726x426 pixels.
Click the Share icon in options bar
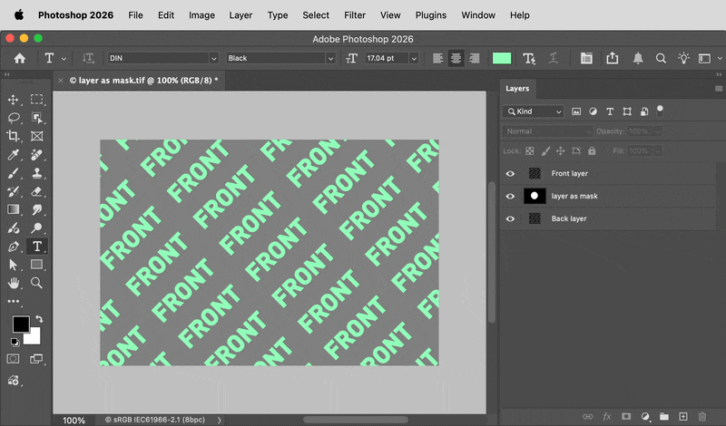tap(612, 58)
